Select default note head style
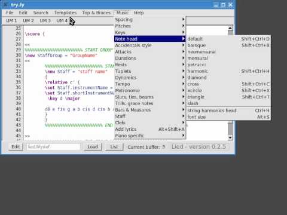The width and height of the screenshot is (287, 215). 228,39
